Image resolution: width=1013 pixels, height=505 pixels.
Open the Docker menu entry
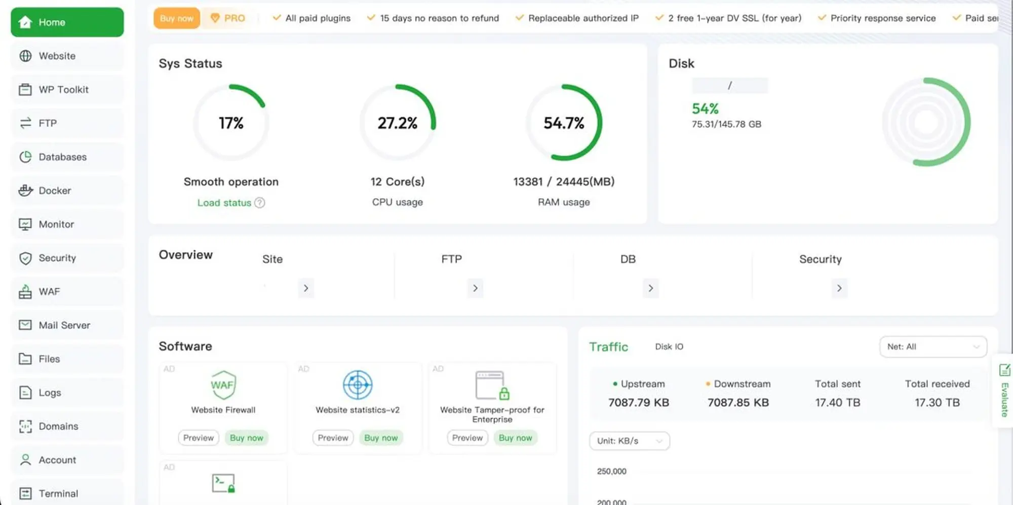tap(67, 190)
